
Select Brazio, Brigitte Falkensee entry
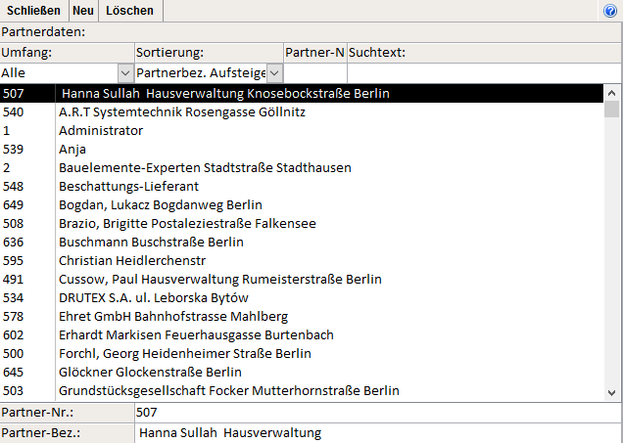187,224
